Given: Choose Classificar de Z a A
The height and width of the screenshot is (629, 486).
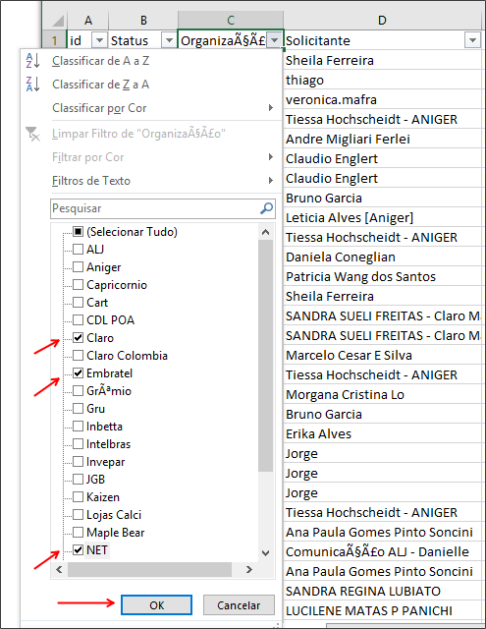Looking at the screenshot, I should [x=150, y=85].
